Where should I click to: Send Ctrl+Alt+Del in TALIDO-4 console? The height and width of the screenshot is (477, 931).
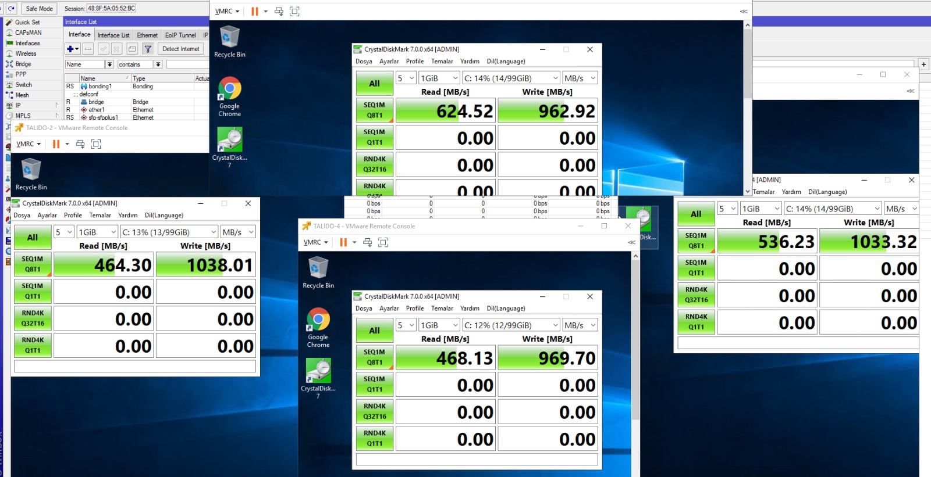tap(368, 242)
